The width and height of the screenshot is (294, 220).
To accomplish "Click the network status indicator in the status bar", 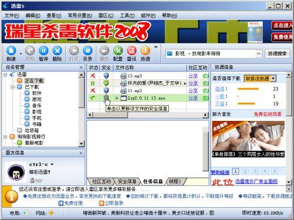I will pyautogui.click(x=51, y=213).
